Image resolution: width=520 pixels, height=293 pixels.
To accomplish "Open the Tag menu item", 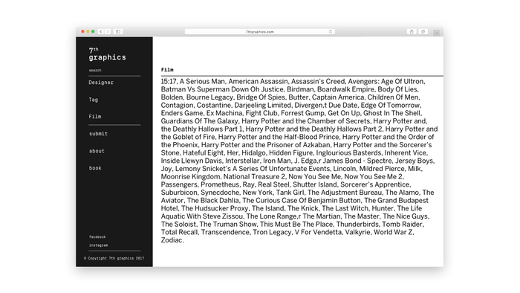I will (x=93, y=100).
